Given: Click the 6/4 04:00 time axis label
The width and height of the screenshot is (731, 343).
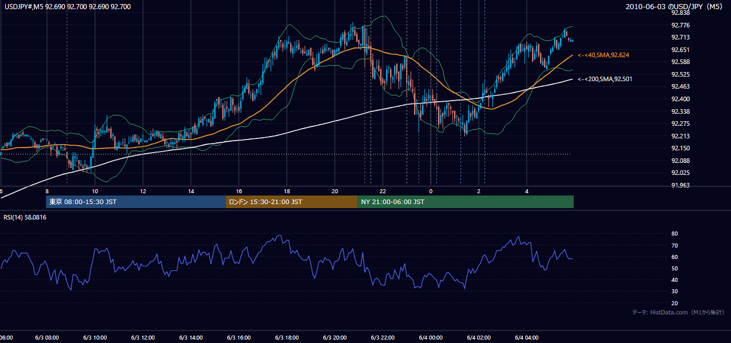Looking at the screenshot, I should 527,338.
